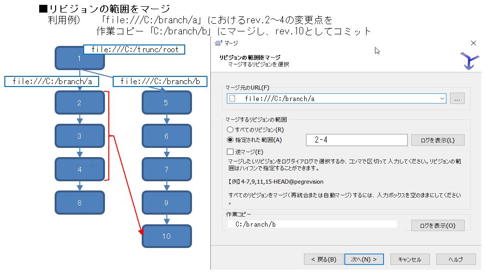Enable the 逆マージ checkbox
Screen dimensions: 487x277
230,151
